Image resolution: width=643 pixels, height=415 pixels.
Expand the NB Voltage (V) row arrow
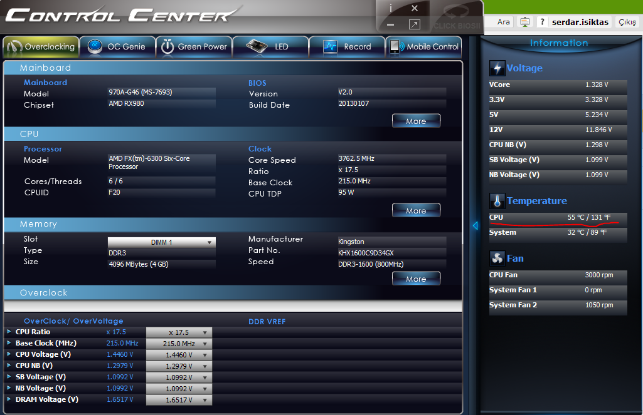[x=9, y=388]
